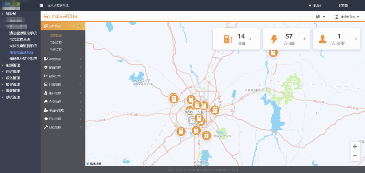Open 电桩监控 submenu item

[56, 49]
